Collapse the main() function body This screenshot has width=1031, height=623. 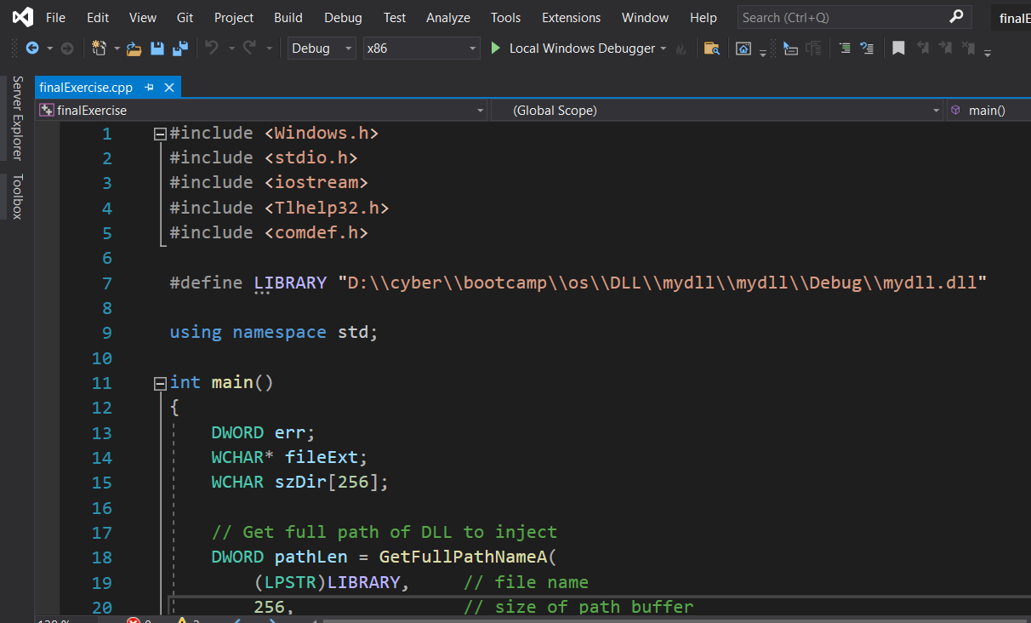click(x=159, y=383)
